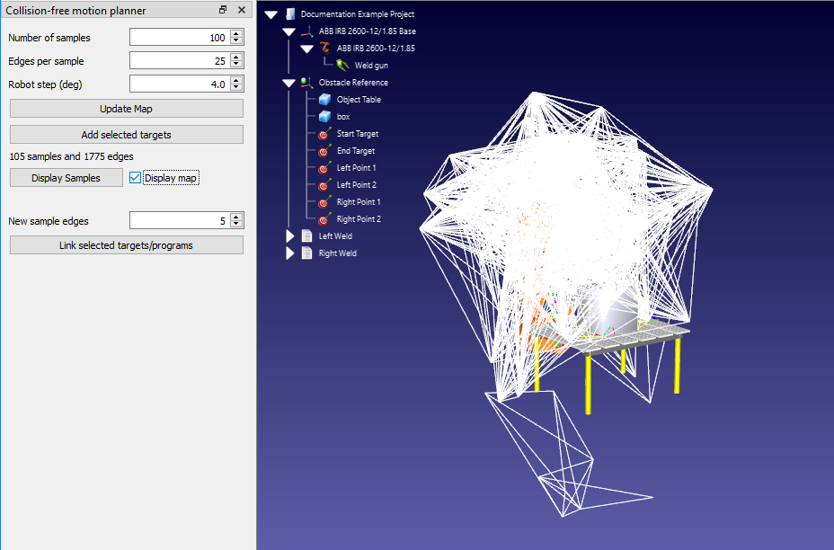The image size is (834, 550).
Task: Expand the Right Weld program
Action: click(289, 253)
